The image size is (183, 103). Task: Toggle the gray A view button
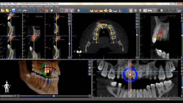click(131, 11)
